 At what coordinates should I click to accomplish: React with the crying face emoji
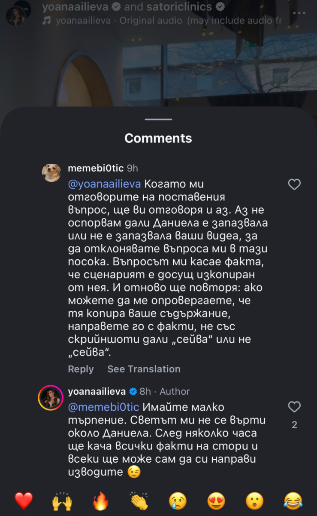click(177, 500)
